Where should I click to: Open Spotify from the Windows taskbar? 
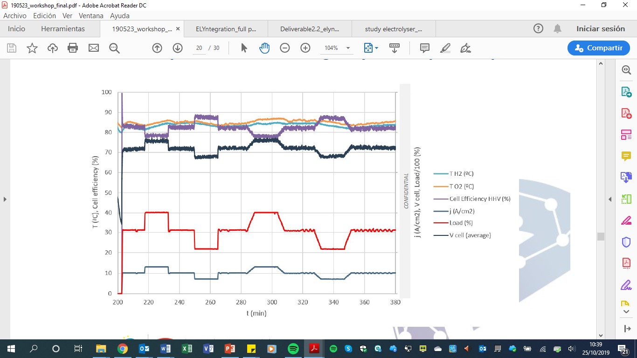[x=293, y=349]
